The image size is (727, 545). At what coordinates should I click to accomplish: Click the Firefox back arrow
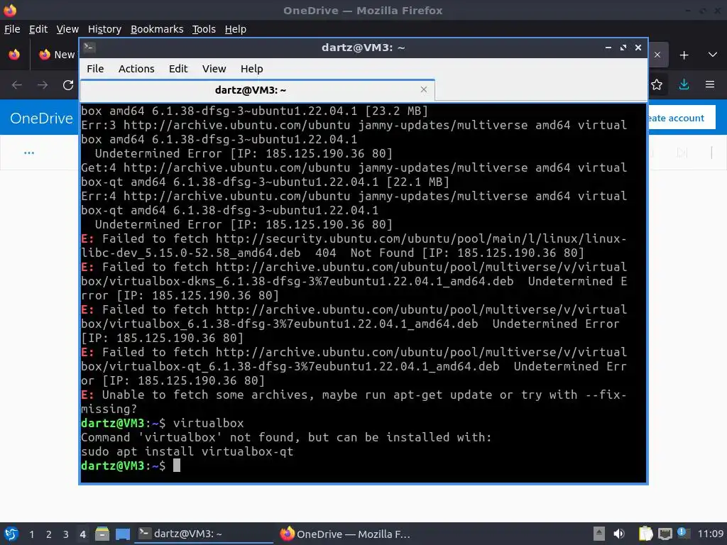pyautogui.click(x=17, y=85)
